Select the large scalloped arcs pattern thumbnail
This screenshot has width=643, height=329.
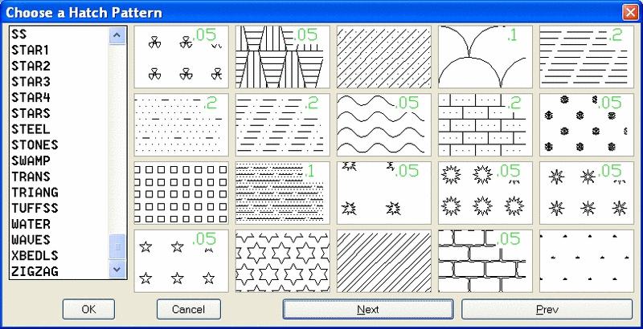(x=485, y=57)
